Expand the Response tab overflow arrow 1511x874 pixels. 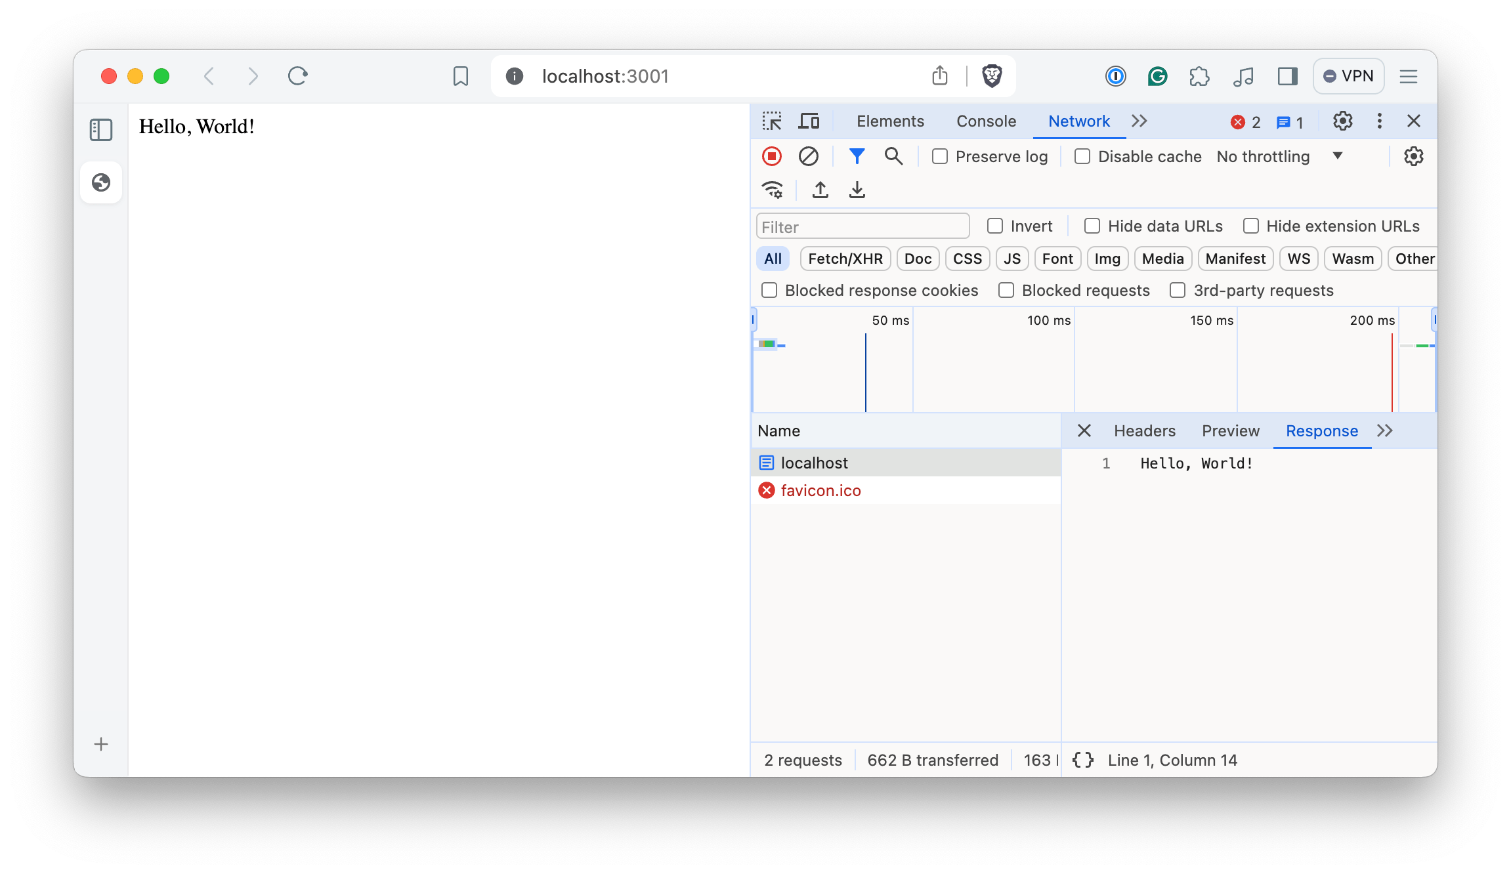click(x=1385, y=430)
